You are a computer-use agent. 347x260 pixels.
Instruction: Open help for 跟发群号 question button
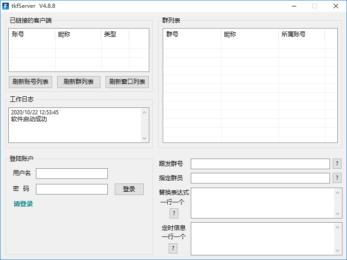pos(337,164)
